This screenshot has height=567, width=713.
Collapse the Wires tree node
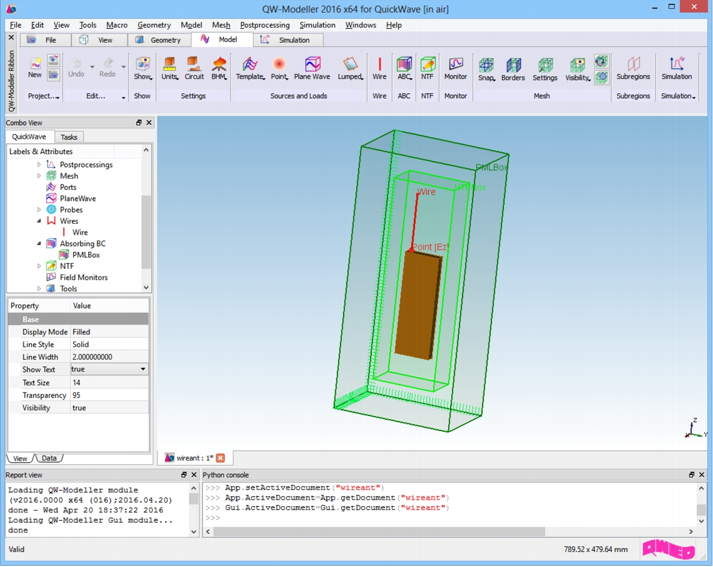tap(39, 221)
